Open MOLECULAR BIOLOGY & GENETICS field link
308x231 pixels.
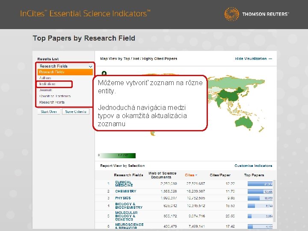[126, 216]
